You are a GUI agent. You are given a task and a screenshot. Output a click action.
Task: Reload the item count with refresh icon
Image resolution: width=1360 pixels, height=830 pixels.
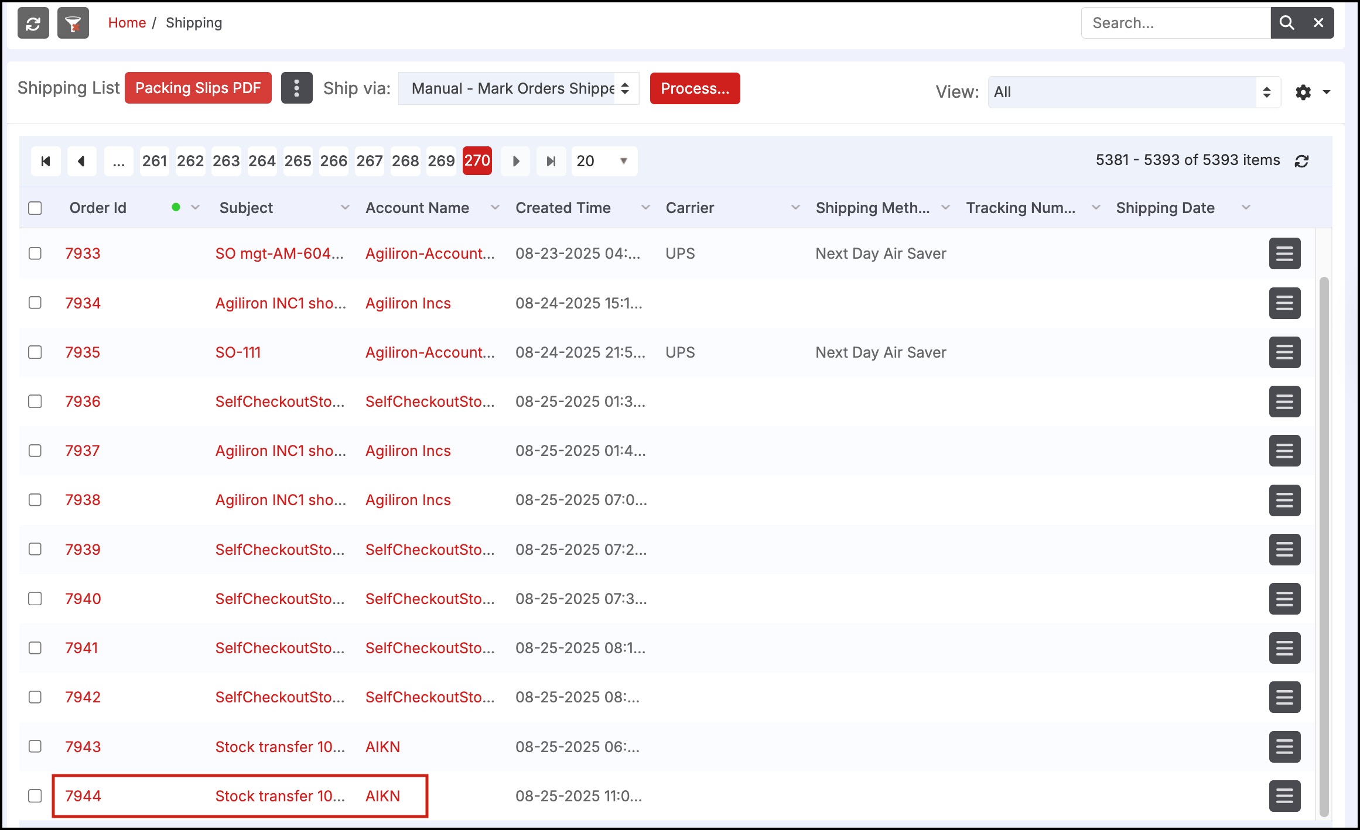pyautogui.click(x=1301, y=161)
